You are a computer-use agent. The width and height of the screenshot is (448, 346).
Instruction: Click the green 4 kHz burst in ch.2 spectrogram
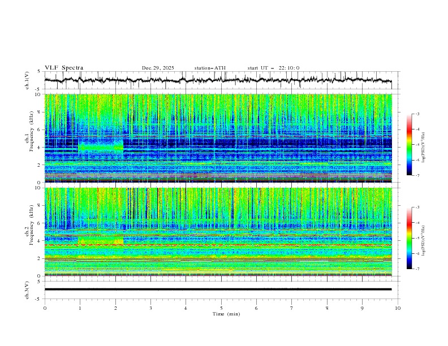(x=101, y=240)
